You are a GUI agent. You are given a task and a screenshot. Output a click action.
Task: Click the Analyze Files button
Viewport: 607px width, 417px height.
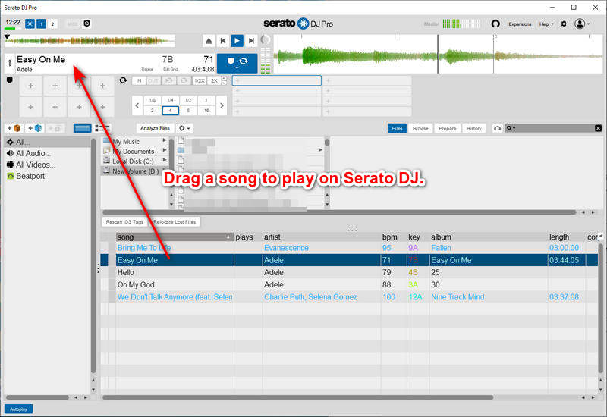tap(155, 128)
